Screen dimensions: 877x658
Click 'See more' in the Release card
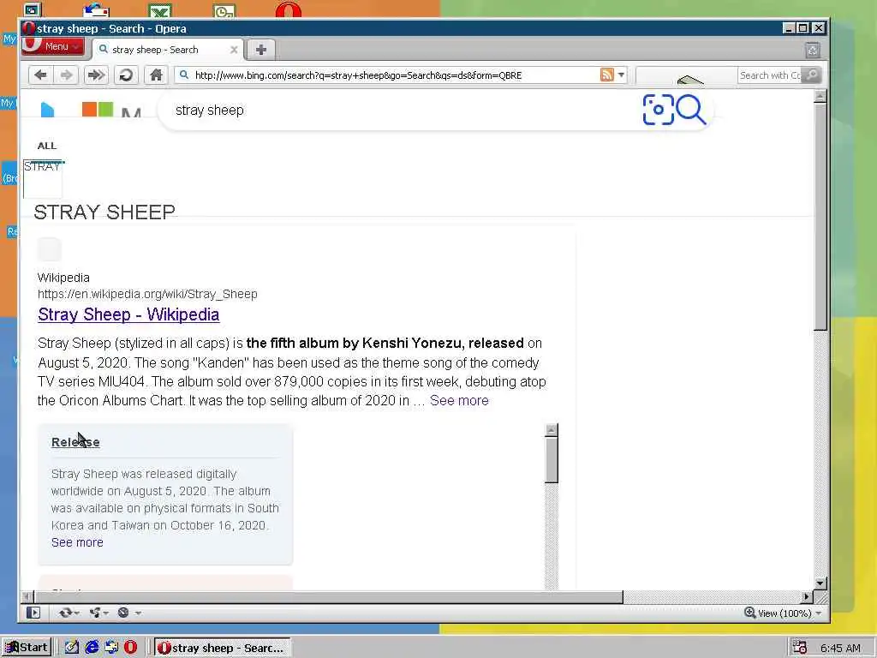tap(77, 542)
